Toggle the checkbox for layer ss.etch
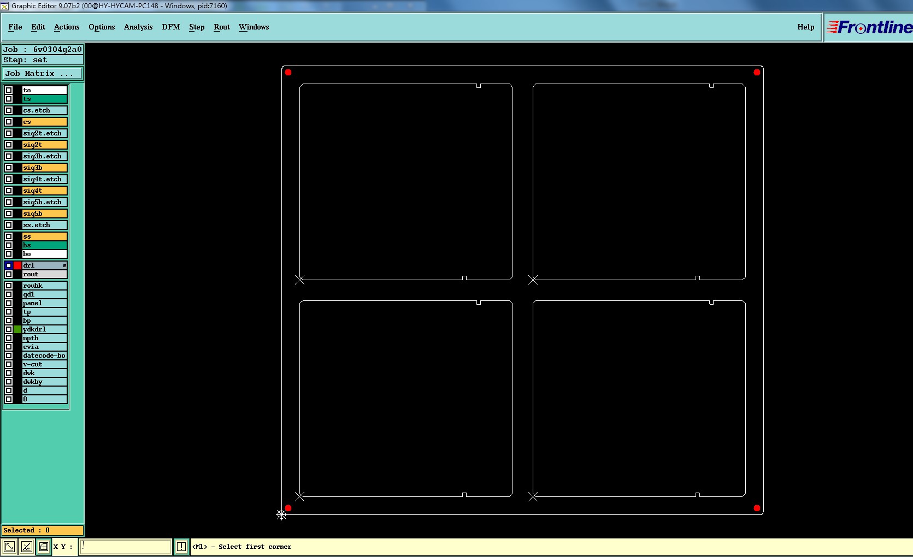The height and width of the screenshot is (557, 913). 9,225
